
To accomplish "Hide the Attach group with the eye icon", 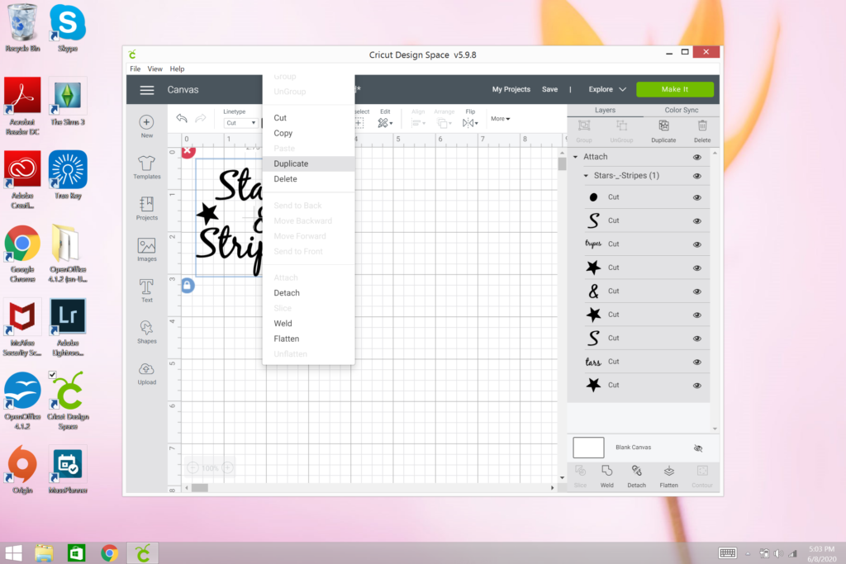I will click(697, 157).
